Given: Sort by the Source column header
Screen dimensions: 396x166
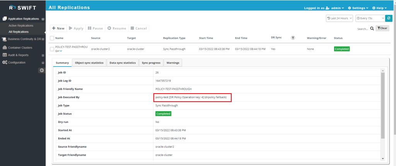Looking at the screenshot, I should coord(96,38).
